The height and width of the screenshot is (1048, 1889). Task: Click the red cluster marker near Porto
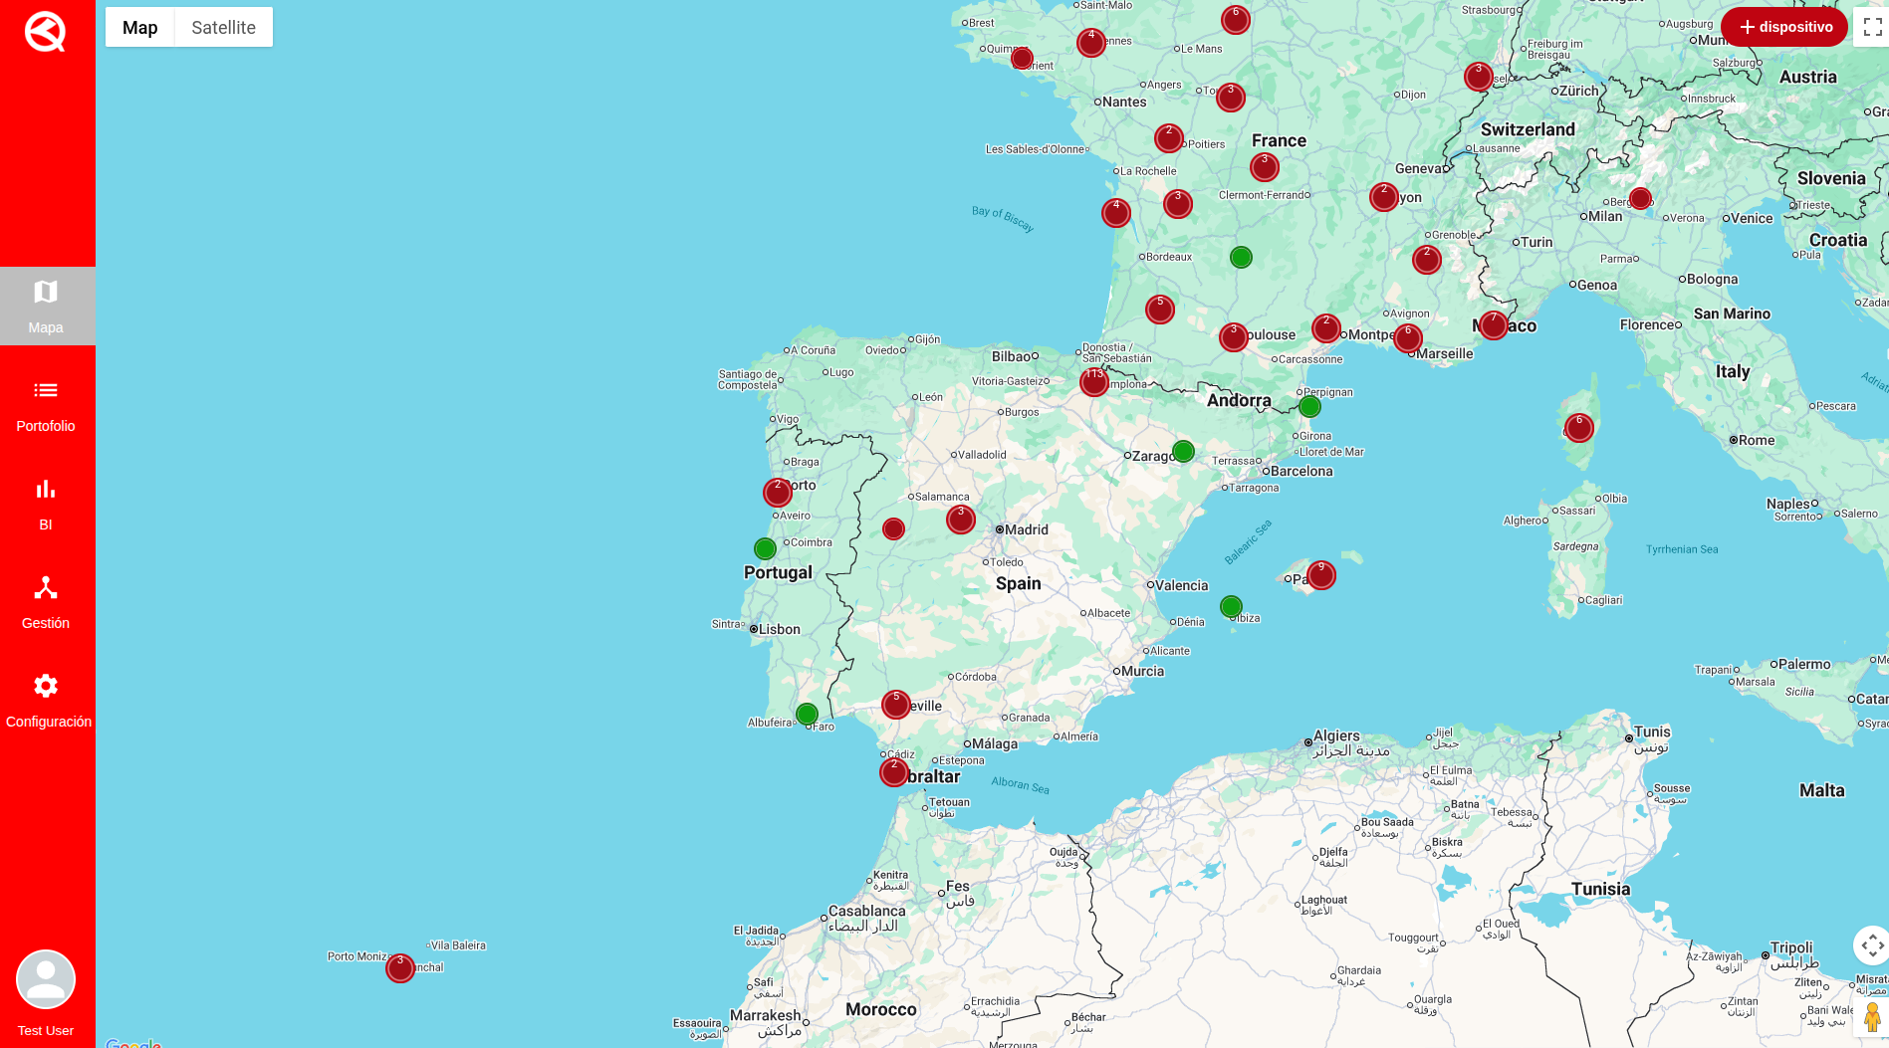pyautogui.click(x=778, y=492)
